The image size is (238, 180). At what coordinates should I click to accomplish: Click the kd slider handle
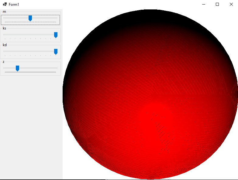56,52
